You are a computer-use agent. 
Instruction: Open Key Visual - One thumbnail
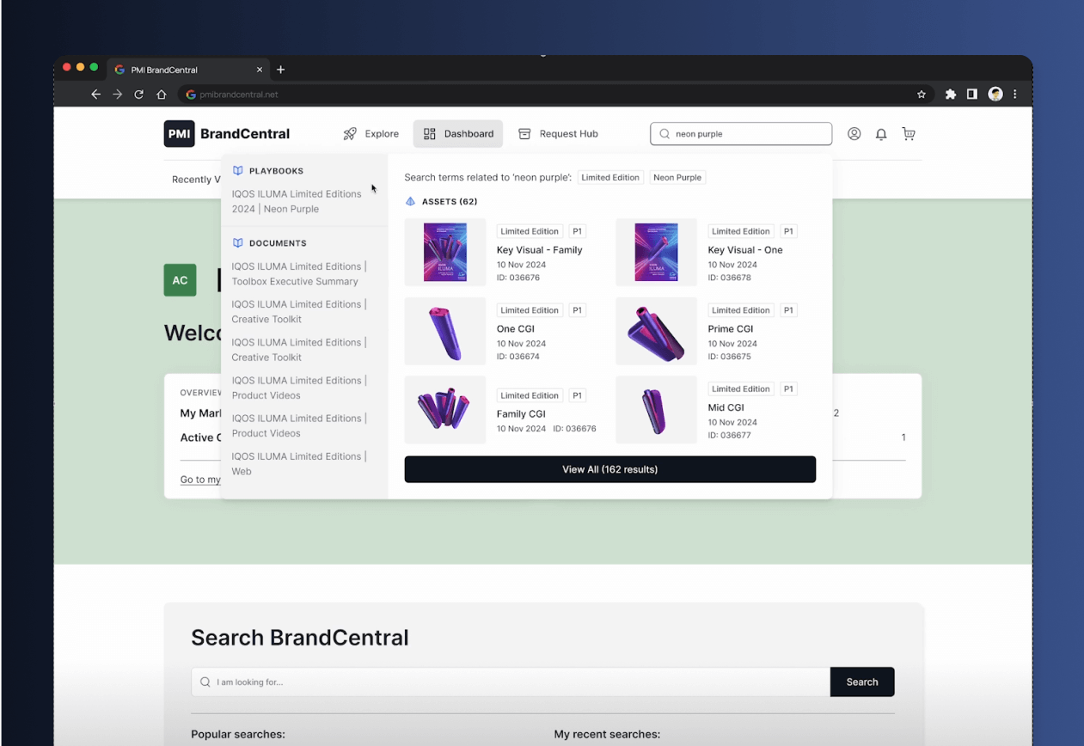pos(656,253)
